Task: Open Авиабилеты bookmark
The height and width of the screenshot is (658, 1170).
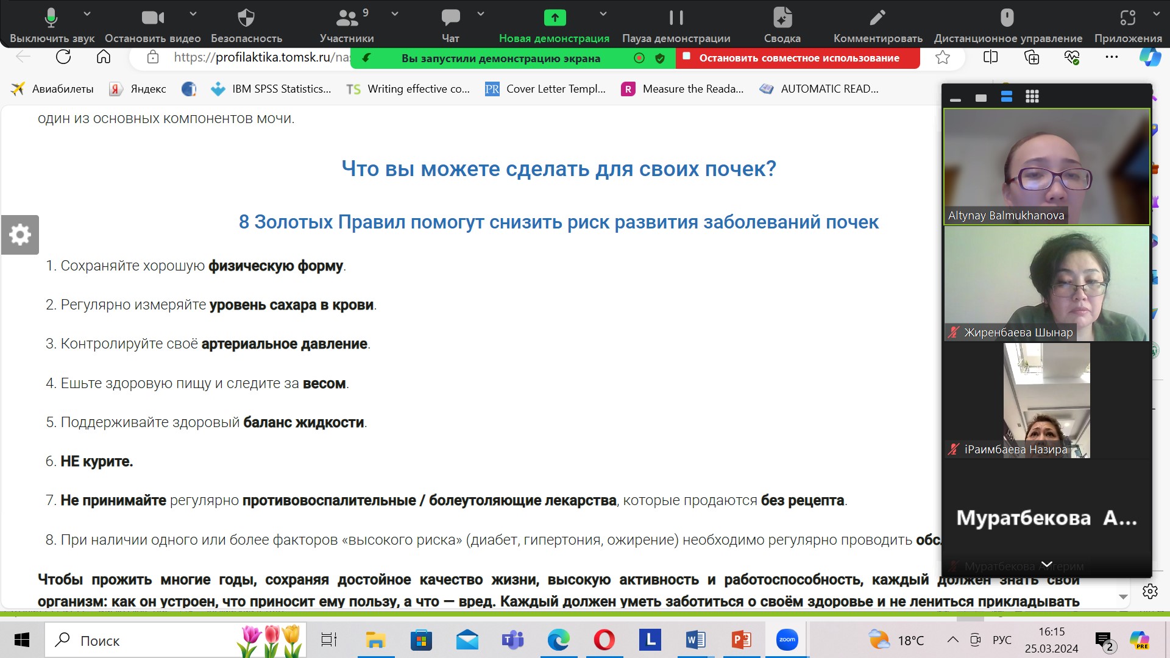Action: (x=52, y=89)
